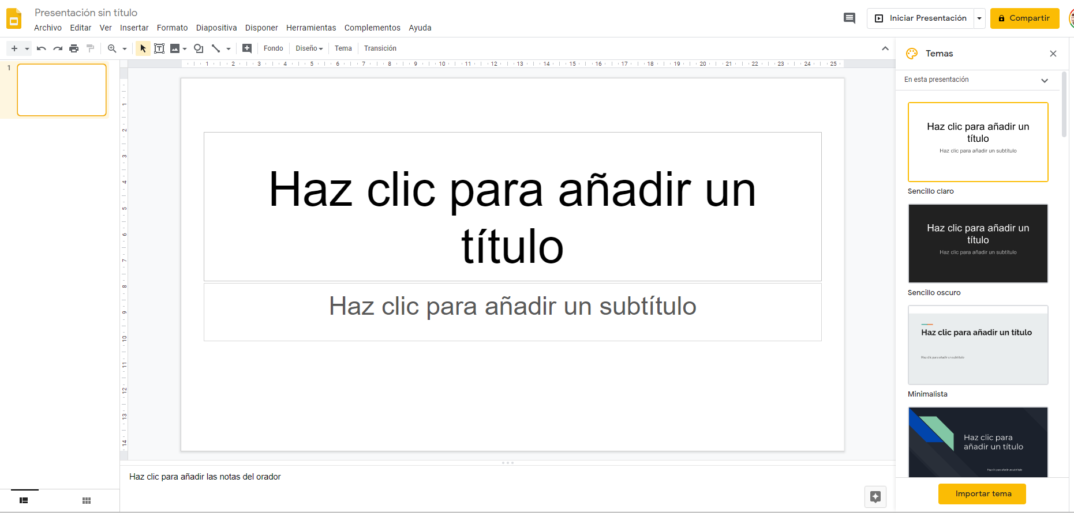Open the Herramientas menu

(x=311, y=28)
